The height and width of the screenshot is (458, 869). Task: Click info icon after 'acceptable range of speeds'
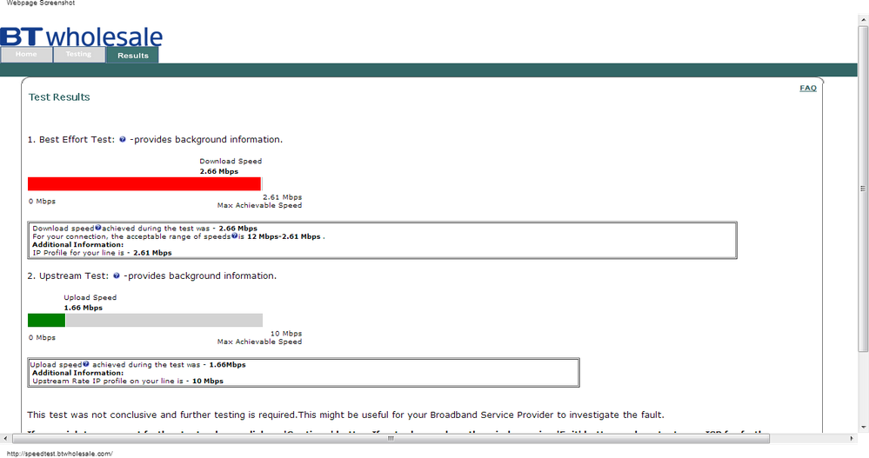[235, 236]
